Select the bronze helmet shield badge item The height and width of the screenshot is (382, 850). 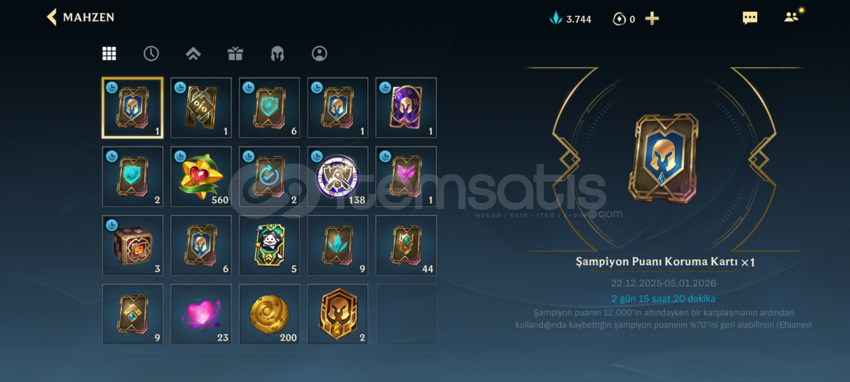click(x=338, y=314)
